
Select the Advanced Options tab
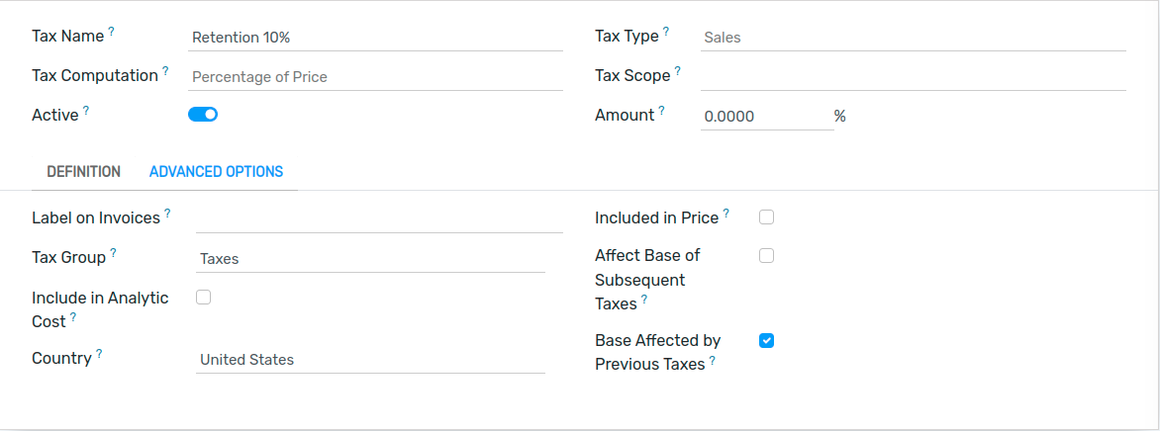coord(216,172)
